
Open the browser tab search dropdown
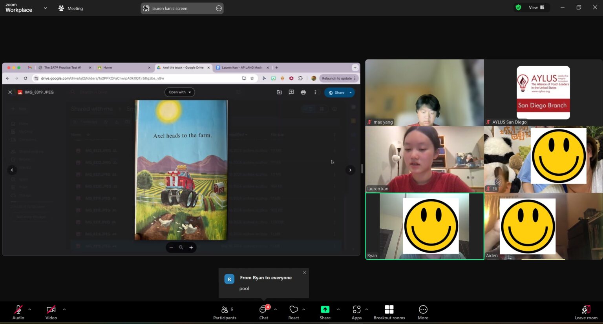coord(355,67)
